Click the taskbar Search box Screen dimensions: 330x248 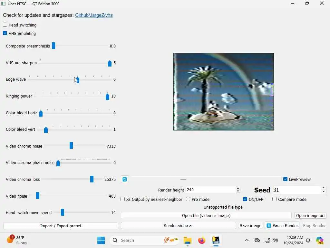click(x=144, y=240)
